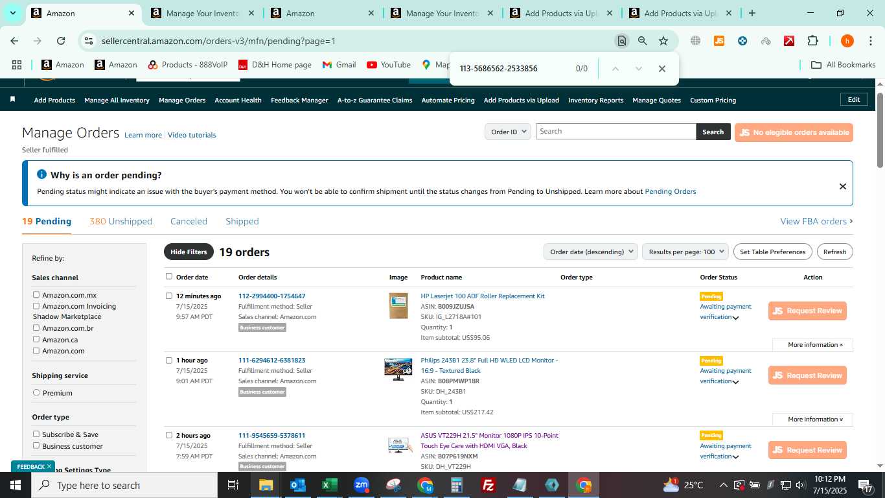This screenshot has height=498, width=885.
Task: Open order 111-6294612-6381823 link
Action: 271,360
